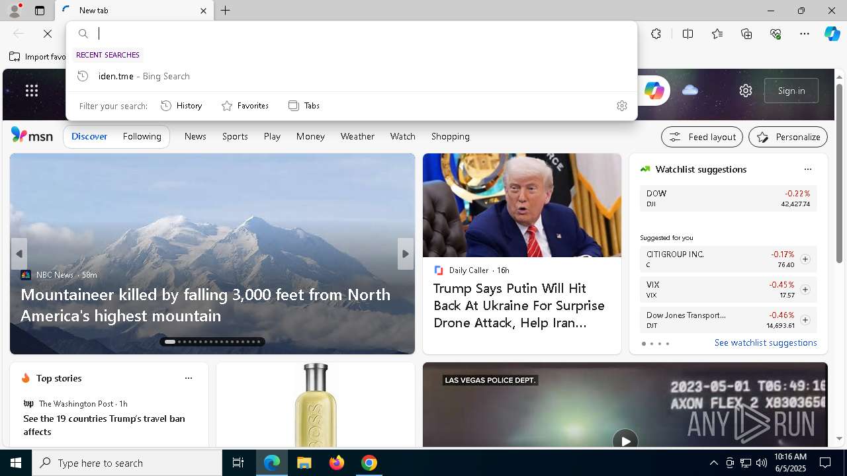Open the Watch tab
The width and height of the screenshot is (847, 476).
402,136
